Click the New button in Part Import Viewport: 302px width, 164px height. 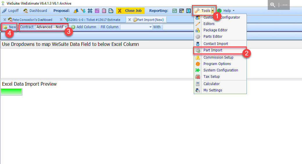[x=9, y=27]
